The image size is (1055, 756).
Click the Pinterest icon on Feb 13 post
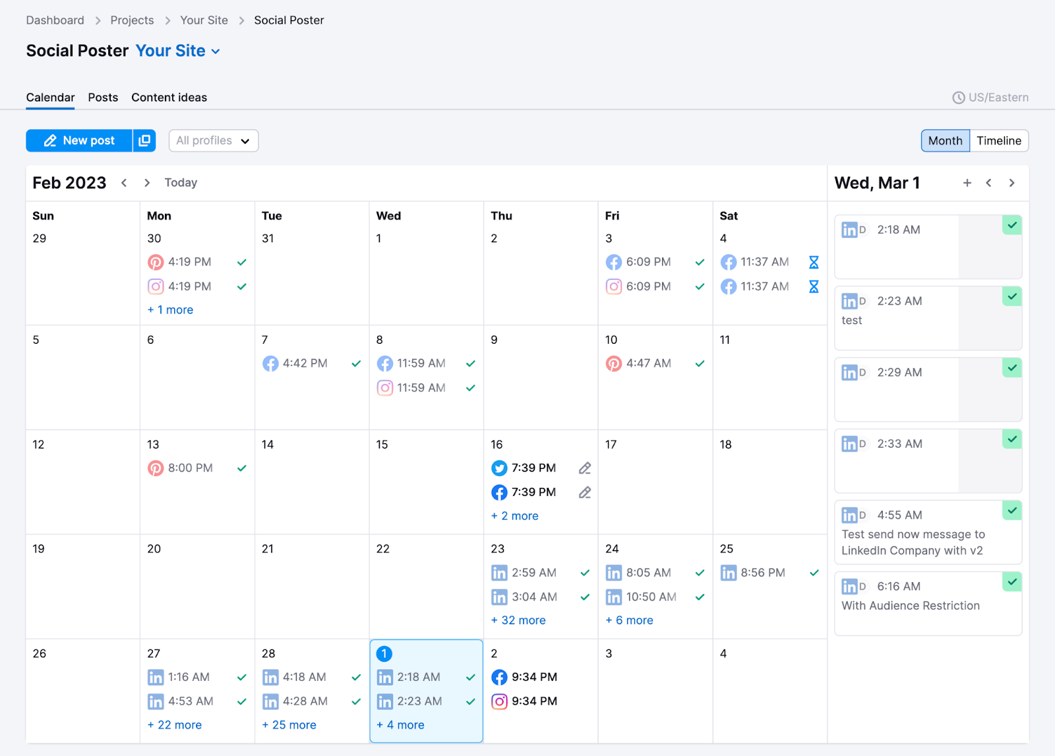(x=156, y=468)
